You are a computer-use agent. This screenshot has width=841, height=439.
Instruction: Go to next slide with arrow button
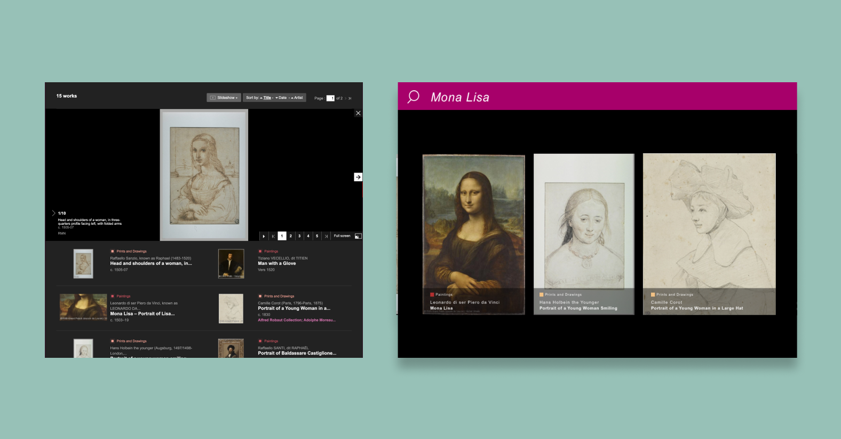click(x=358, y=177)
